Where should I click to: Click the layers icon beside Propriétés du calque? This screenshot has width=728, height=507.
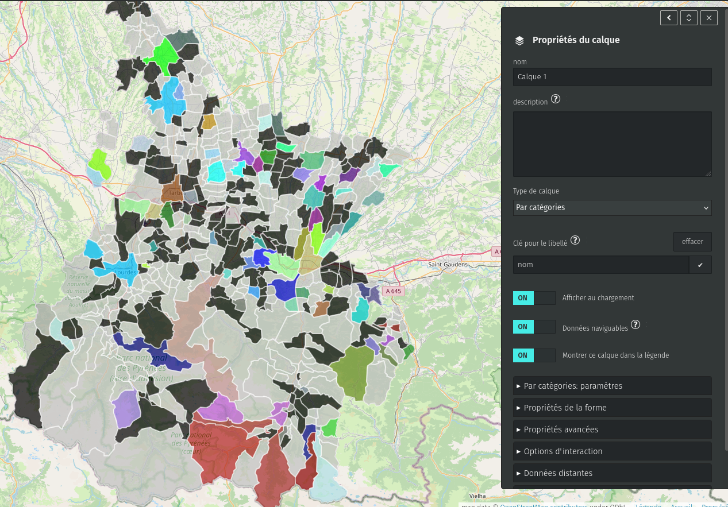click(519, 41)
